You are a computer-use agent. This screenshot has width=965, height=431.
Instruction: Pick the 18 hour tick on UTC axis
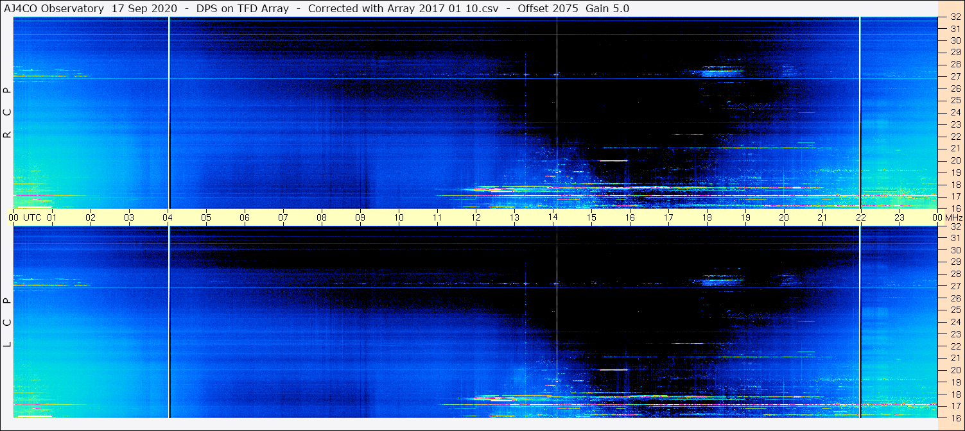(x=706, y=217)
